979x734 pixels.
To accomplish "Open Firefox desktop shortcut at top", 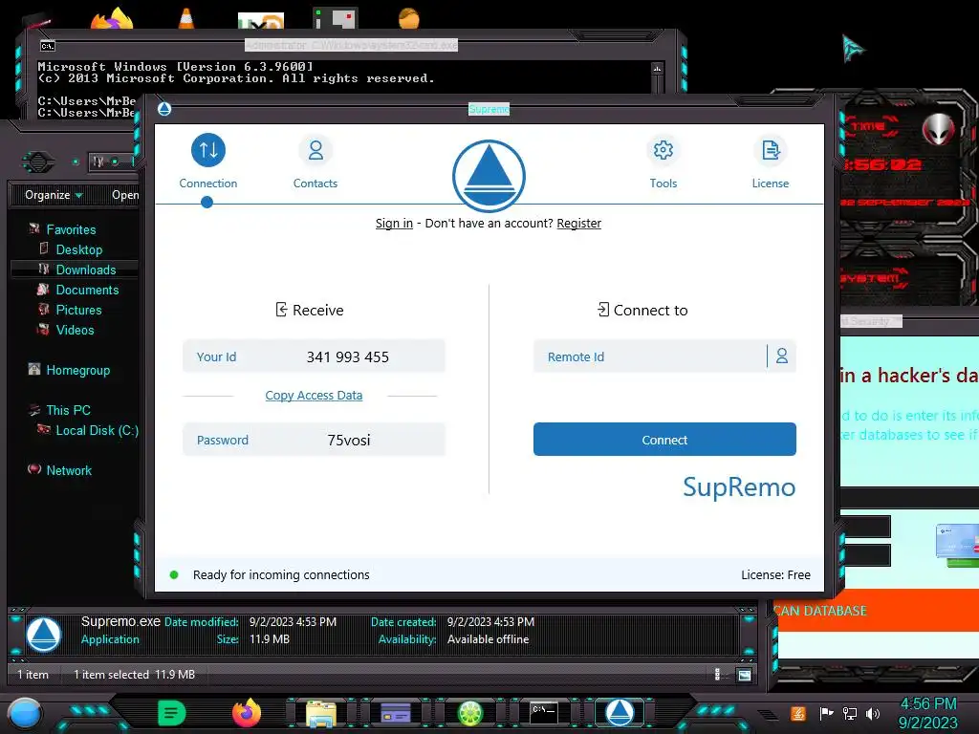I will [113, 17].
